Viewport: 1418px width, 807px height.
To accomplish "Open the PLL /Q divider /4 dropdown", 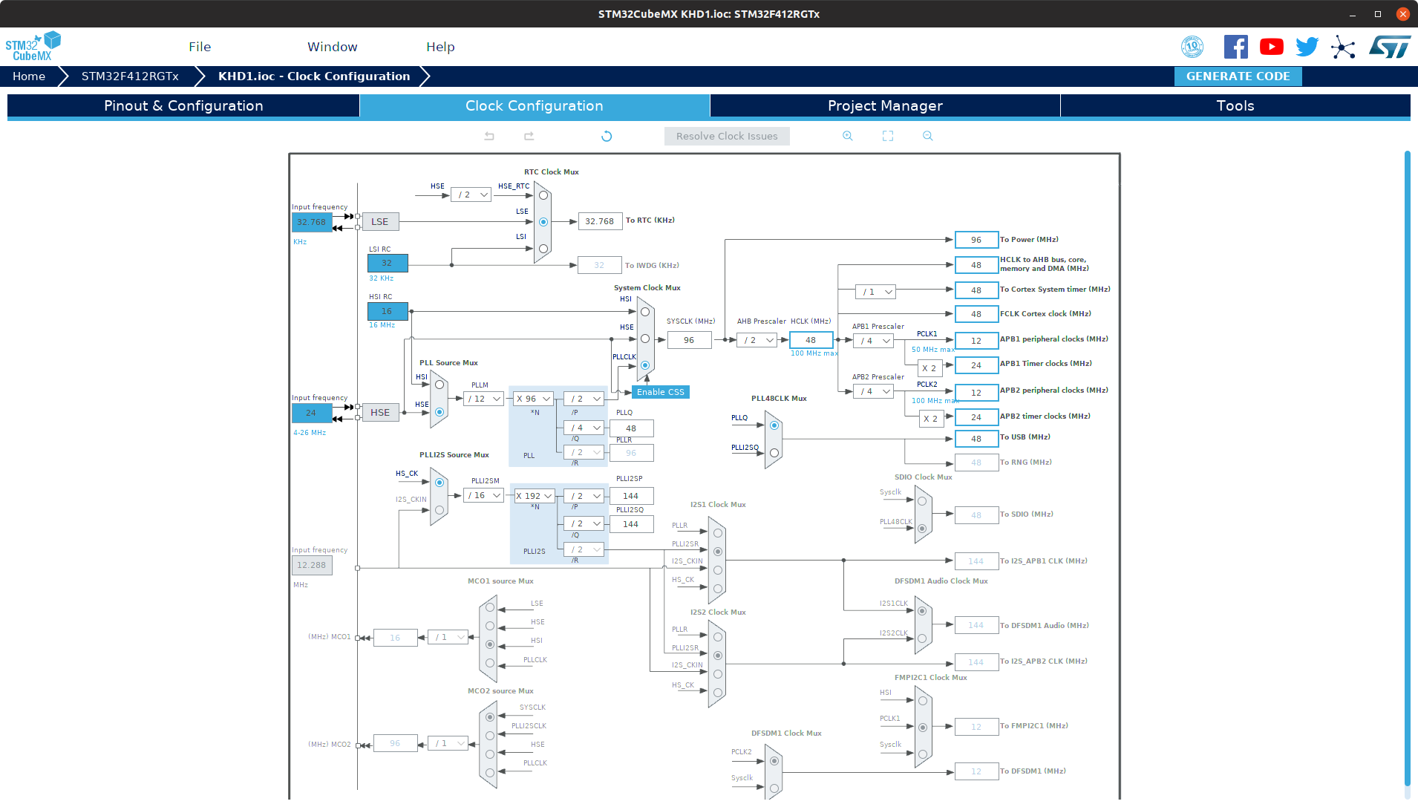I will coord(584,428).
